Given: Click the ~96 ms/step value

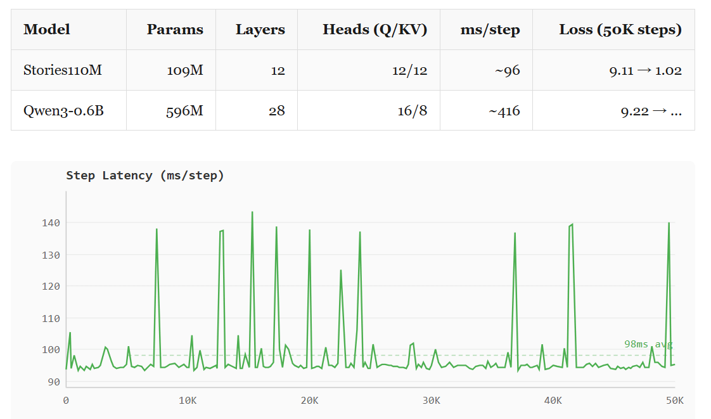Looking at the screenshot, I should pos(508,70).
